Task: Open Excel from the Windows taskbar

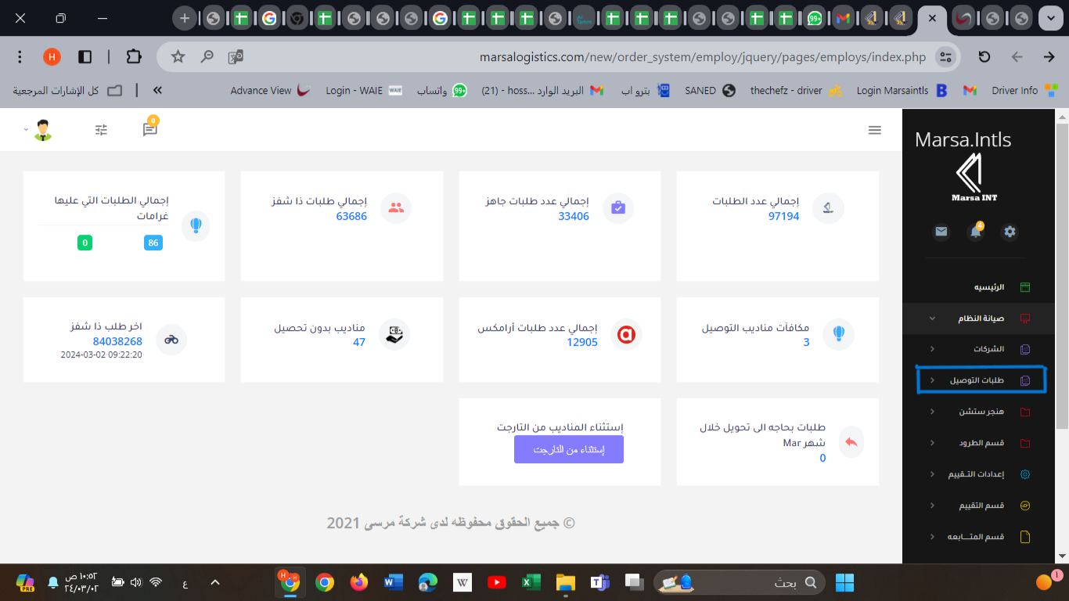Action: (x=531, y=582)
